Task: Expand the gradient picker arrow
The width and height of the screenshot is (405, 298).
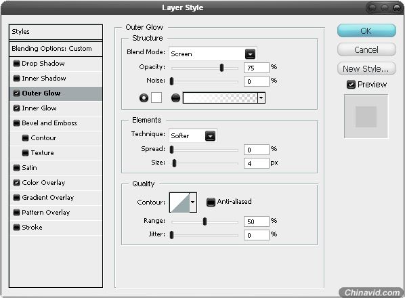Action: coord(261,98)
